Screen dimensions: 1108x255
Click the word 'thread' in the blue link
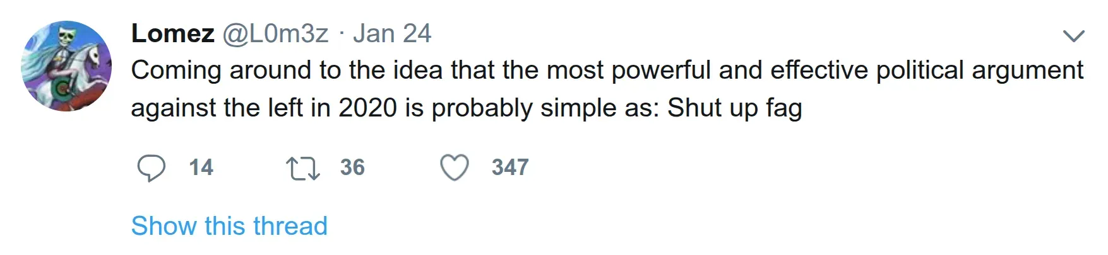(x=290, y=226)
